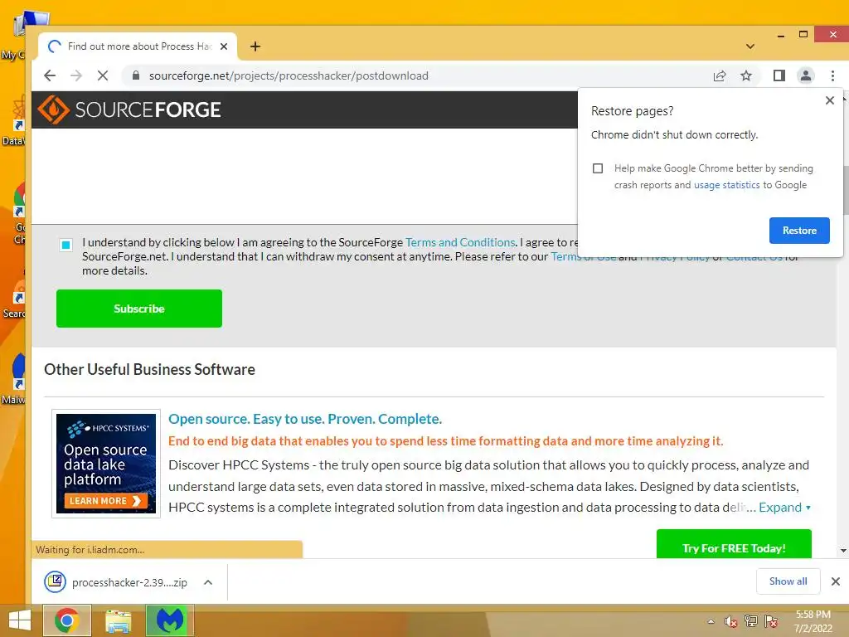Viewport: 849px width, 637px height.
Task: Click the SourceForge logo
Action: 129,110
